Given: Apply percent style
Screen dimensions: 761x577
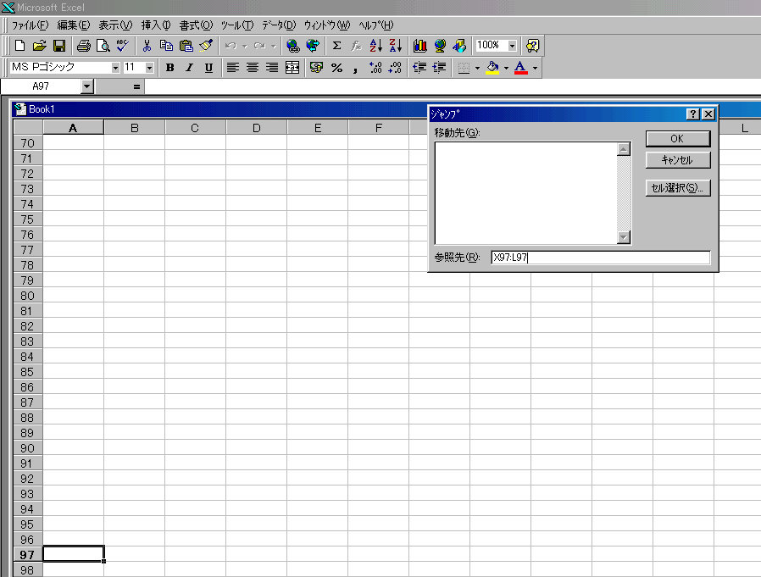Looking at the screenshot, I should coord(336,68).
